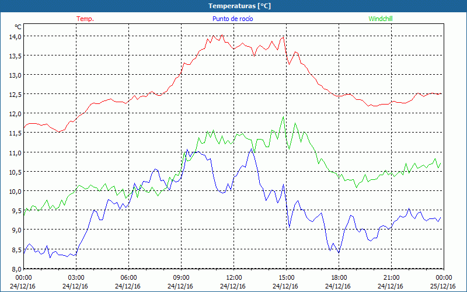Click the 12,5 y-axis value
Viewport: 467px width, 292px height.
[15, 95]
